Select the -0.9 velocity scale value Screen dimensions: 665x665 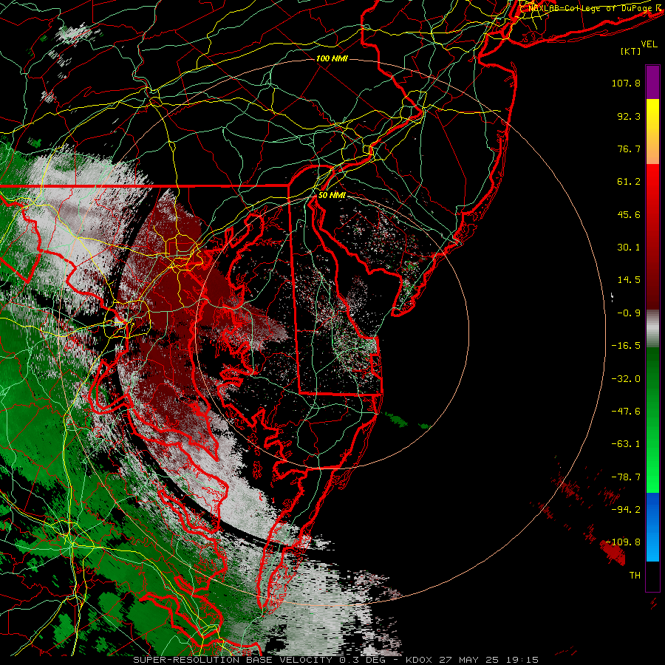[x=629, y=313]
